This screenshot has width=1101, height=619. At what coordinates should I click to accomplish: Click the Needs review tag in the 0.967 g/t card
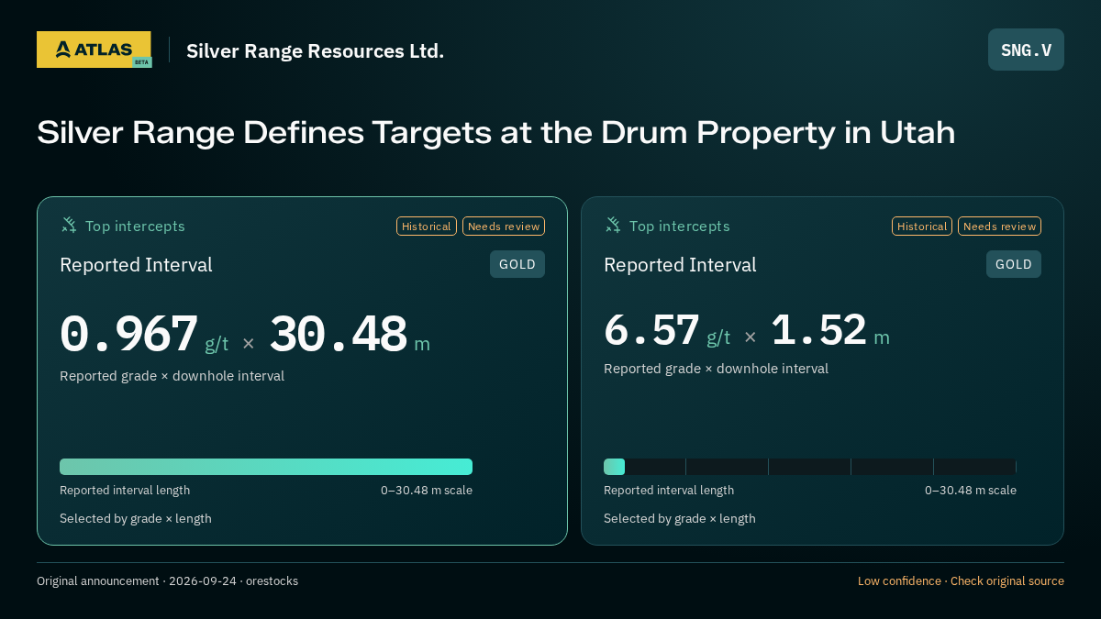tap(504, 226)
